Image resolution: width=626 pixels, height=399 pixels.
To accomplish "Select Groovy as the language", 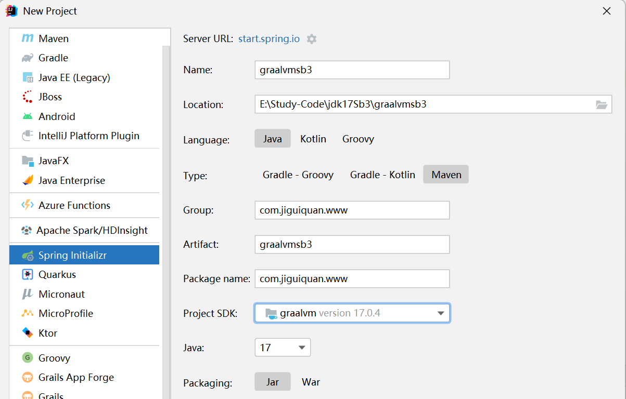I will click(x=358, y=139).
